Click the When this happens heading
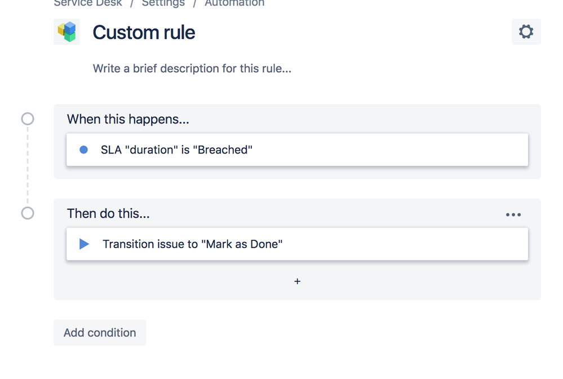This screenshot has width=563, height=379. click(128, 119)
